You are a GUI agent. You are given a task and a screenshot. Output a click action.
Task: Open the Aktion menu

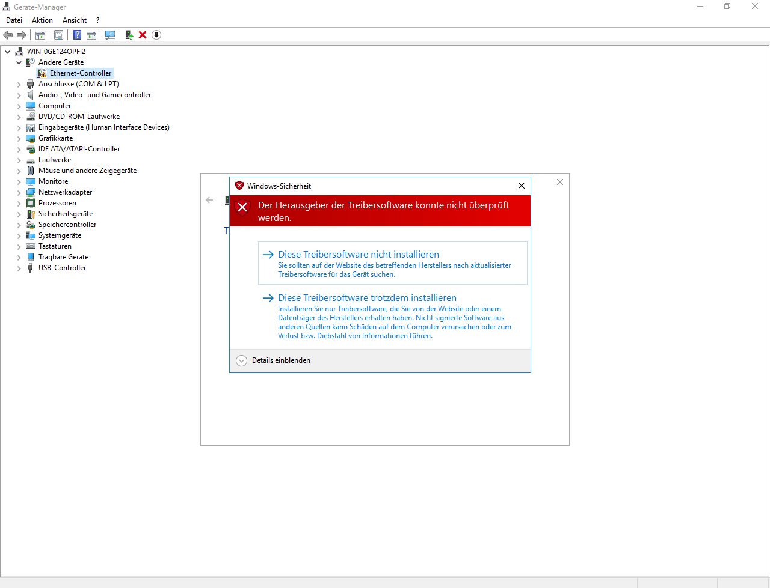(42, 20)
